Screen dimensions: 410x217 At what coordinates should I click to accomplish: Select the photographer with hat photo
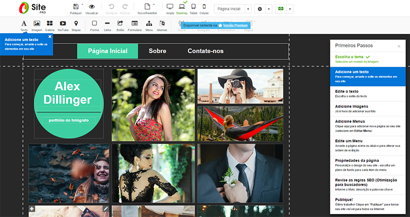(240, 86)
